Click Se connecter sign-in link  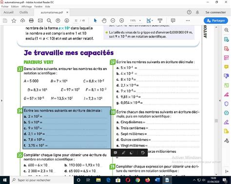[x=215, y=12]
